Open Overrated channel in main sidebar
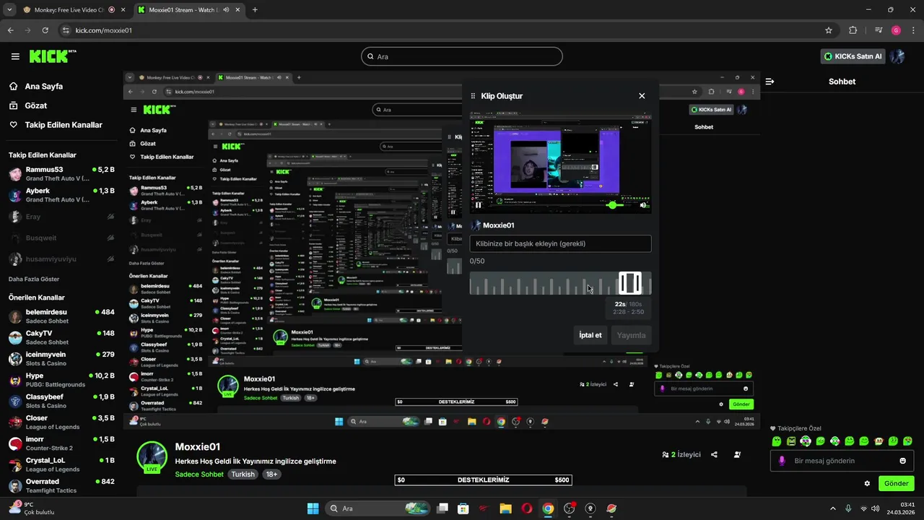This screenshot has height=520, width=924. click(61, 485)
